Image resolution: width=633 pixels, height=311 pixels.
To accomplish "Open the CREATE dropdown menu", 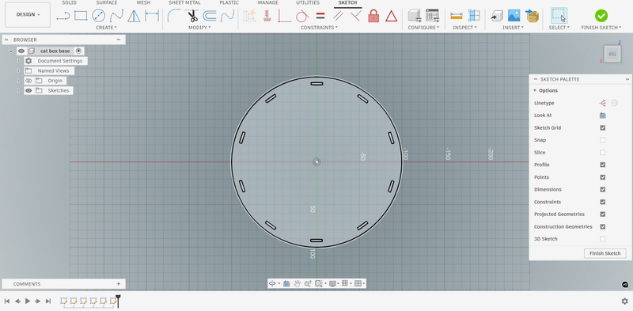I will coord(106,28).
